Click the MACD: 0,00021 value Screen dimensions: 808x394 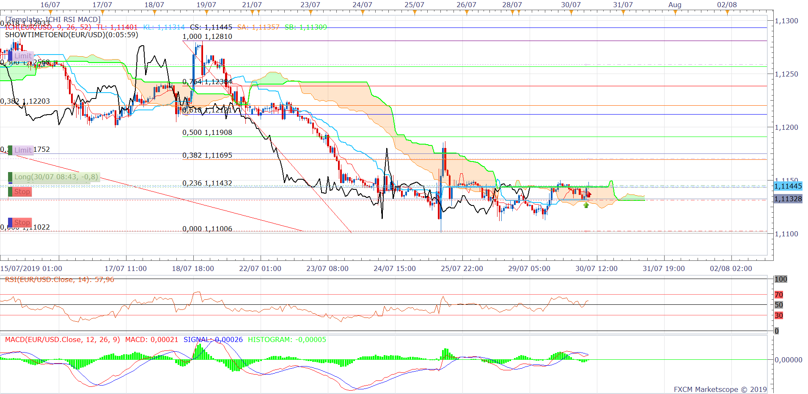point(152,339)
